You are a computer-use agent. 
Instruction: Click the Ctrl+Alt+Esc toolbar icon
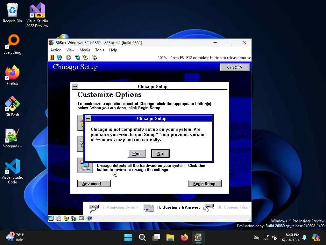coord(85,57)
